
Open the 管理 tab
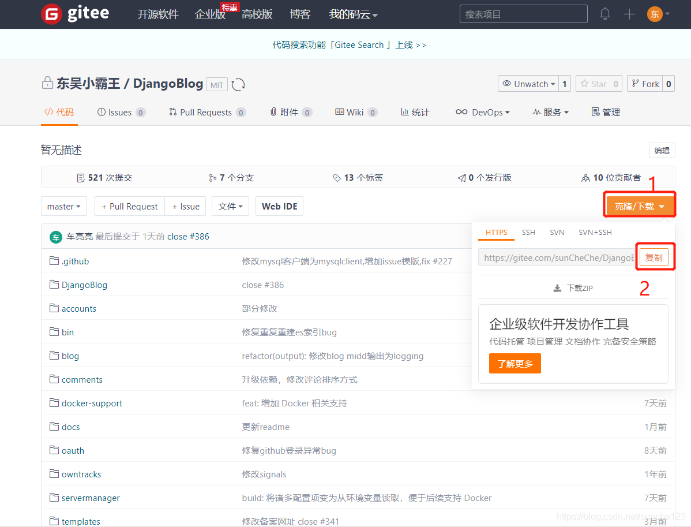[x=606, y=113]
